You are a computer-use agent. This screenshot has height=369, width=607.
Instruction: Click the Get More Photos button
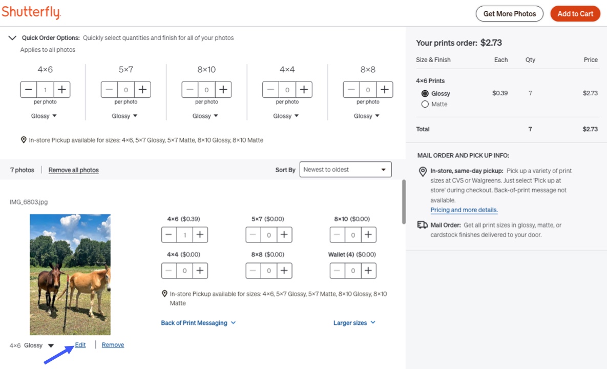510,13
